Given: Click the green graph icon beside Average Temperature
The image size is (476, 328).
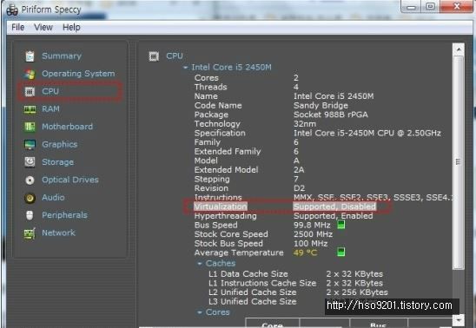Looking at the screenshot, I should tap(340, 252).
